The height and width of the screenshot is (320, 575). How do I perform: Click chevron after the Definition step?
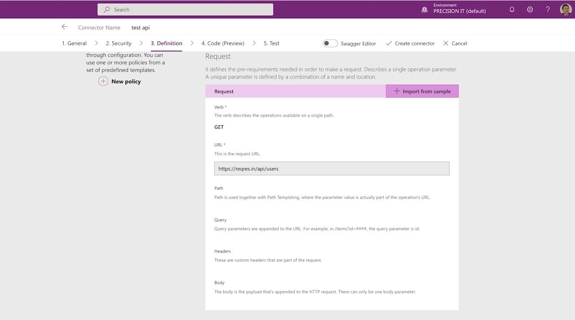(192, 43)
